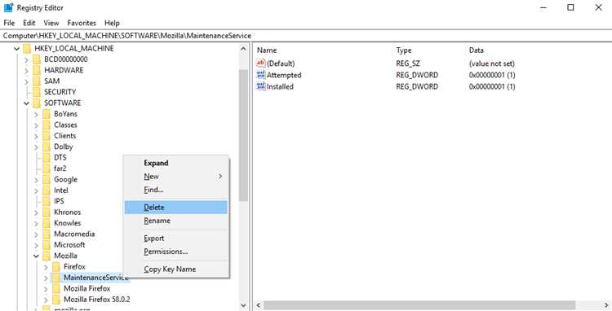Open the File menu
612x311 pixels.
tap(9, 23)
